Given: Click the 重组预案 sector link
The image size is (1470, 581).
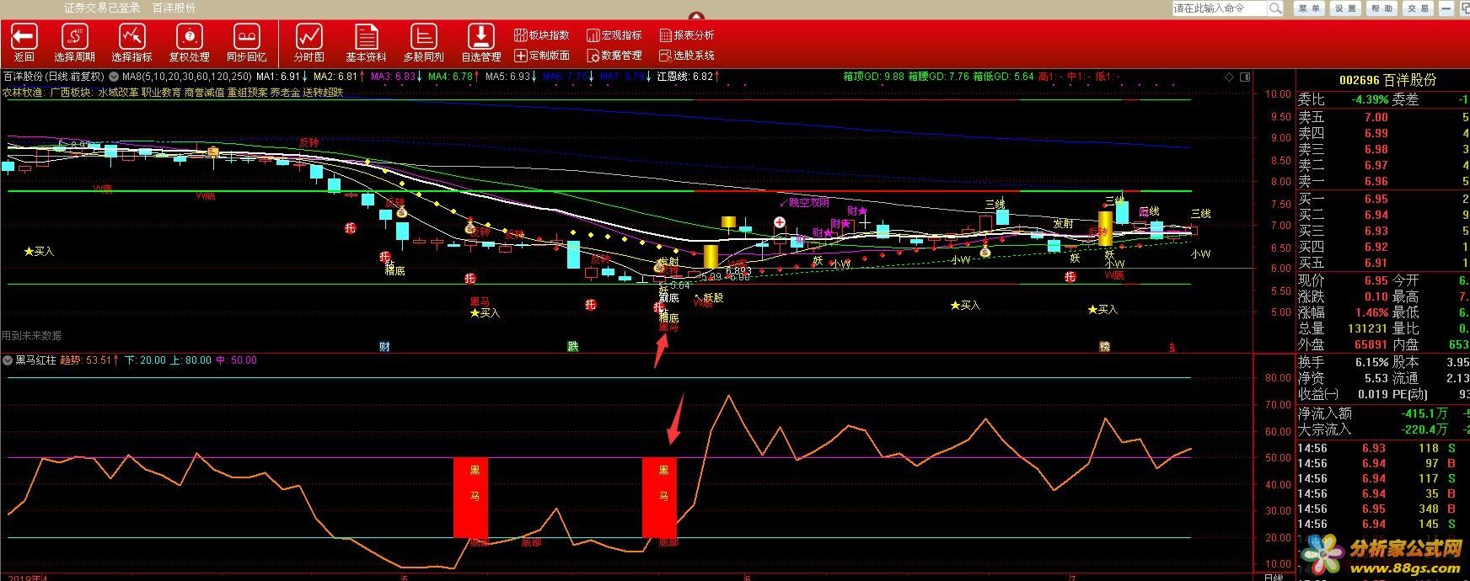Looking at the screenshot, I should [x=247, y=92].
